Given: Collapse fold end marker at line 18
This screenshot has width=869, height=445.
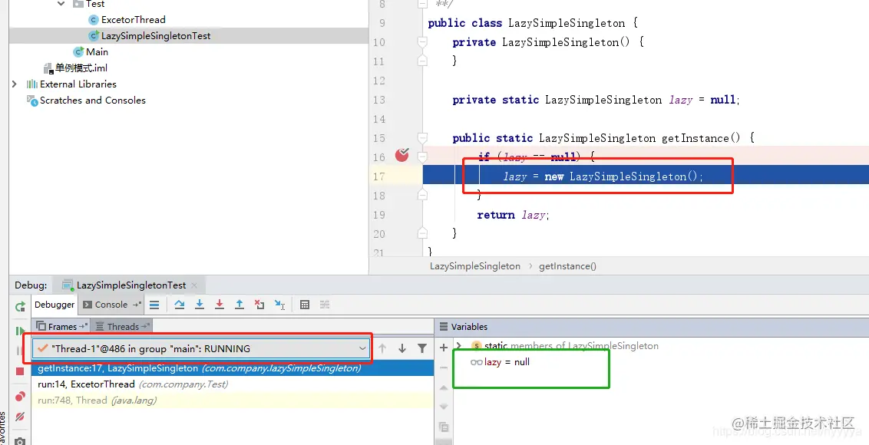Looking at the screenshot, I should click(x=422, y=195).
